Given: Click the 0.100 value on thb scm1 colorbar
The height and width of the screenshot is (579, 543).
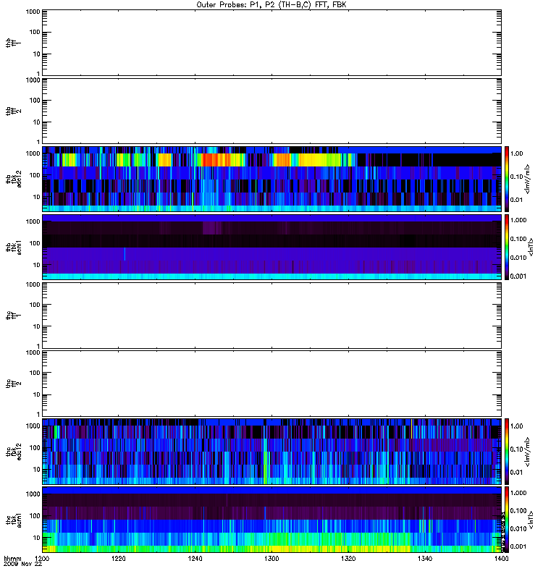Looking at the screenshot, I should [x=518, y=239].
